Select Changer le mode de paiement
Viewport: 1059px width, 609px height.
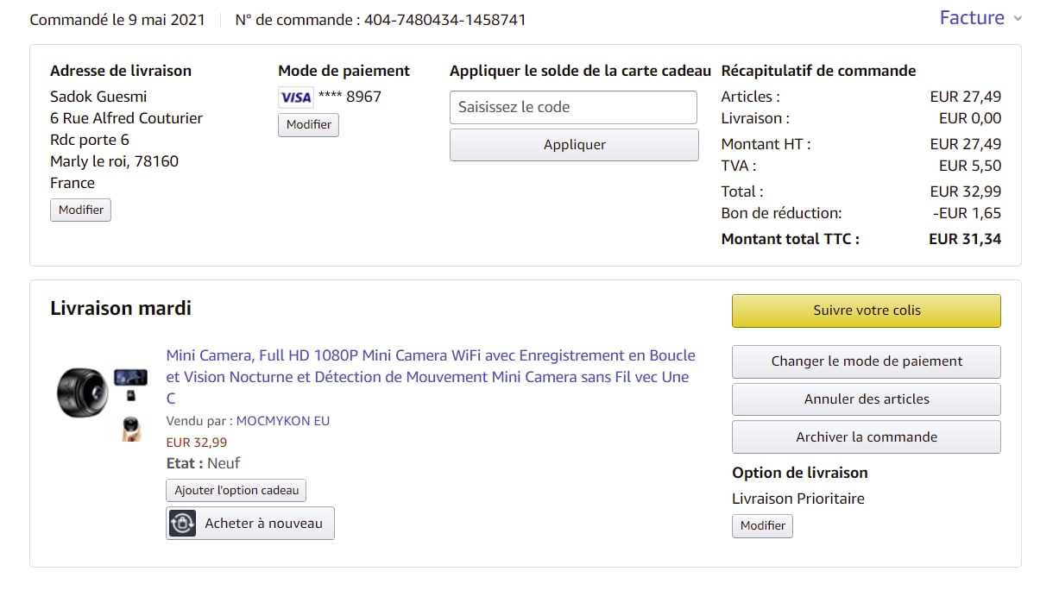click(866, 361)
